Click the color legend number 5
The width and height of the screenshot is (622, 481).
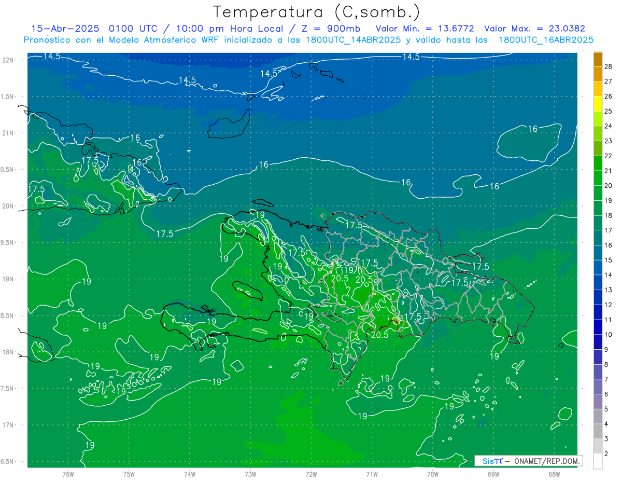(607, 409)
